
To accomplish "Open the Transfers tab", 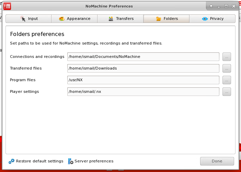I will point(120,19).
